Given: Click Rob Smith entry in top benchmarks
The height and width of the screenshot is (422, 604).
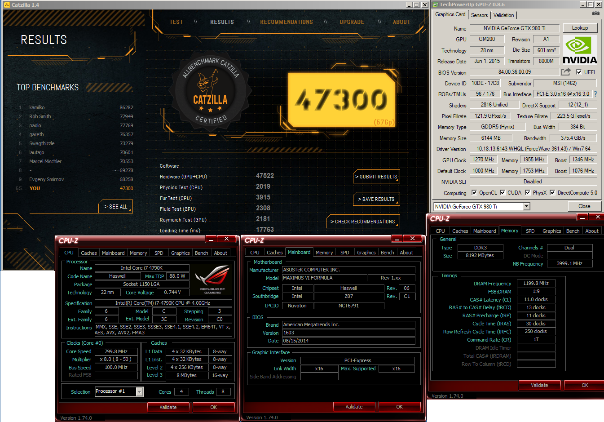Looking at the screenshot, I should pos(76,116).
